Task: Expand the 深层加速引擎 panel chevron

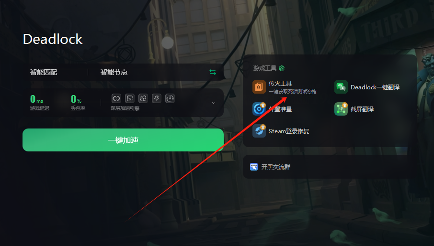Action: pos(214,103)
